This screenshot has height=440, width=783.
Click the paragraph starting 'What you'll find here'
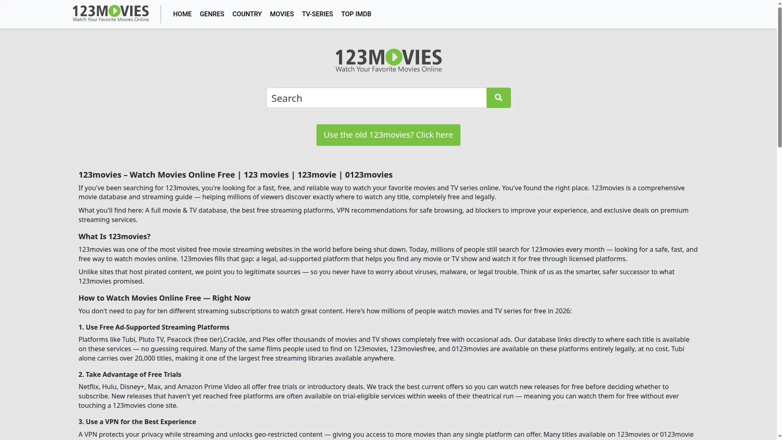click(383, 215)
